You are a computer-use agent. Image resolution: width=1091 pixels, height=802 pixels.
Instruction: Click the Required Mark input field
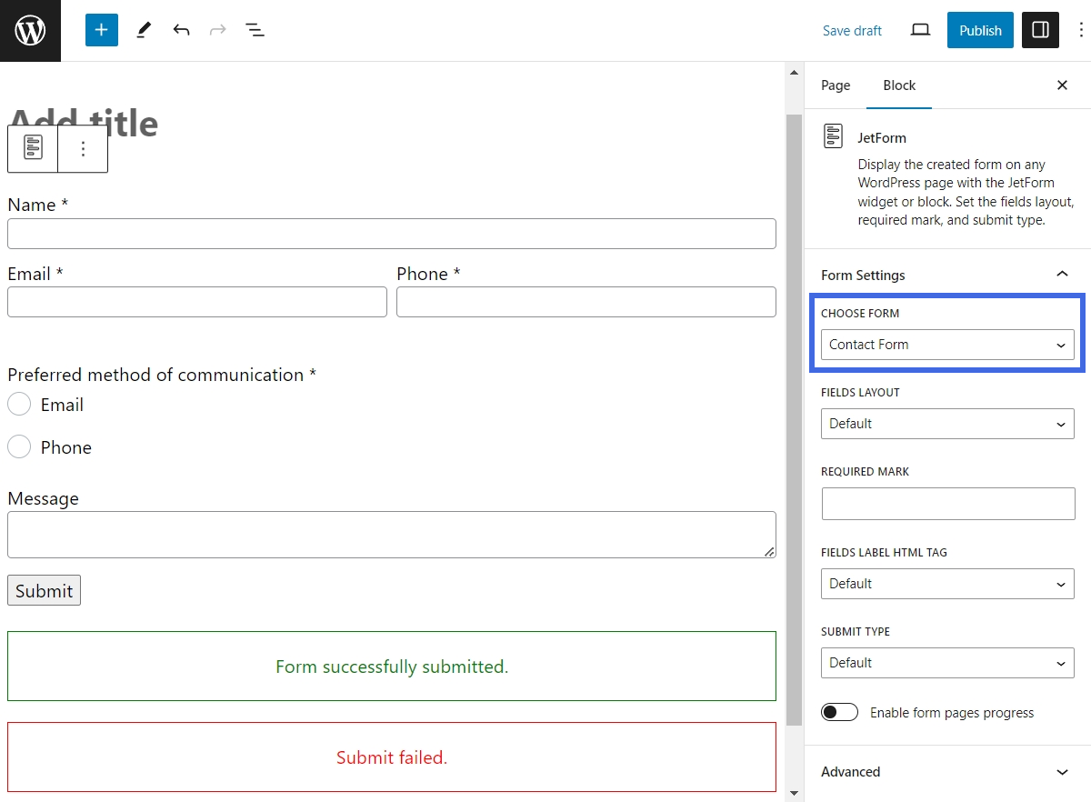947,504
